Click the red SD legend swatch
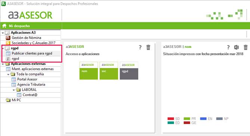Image resolution: width=250 pixels, height=136 pixels. [171, 118]
